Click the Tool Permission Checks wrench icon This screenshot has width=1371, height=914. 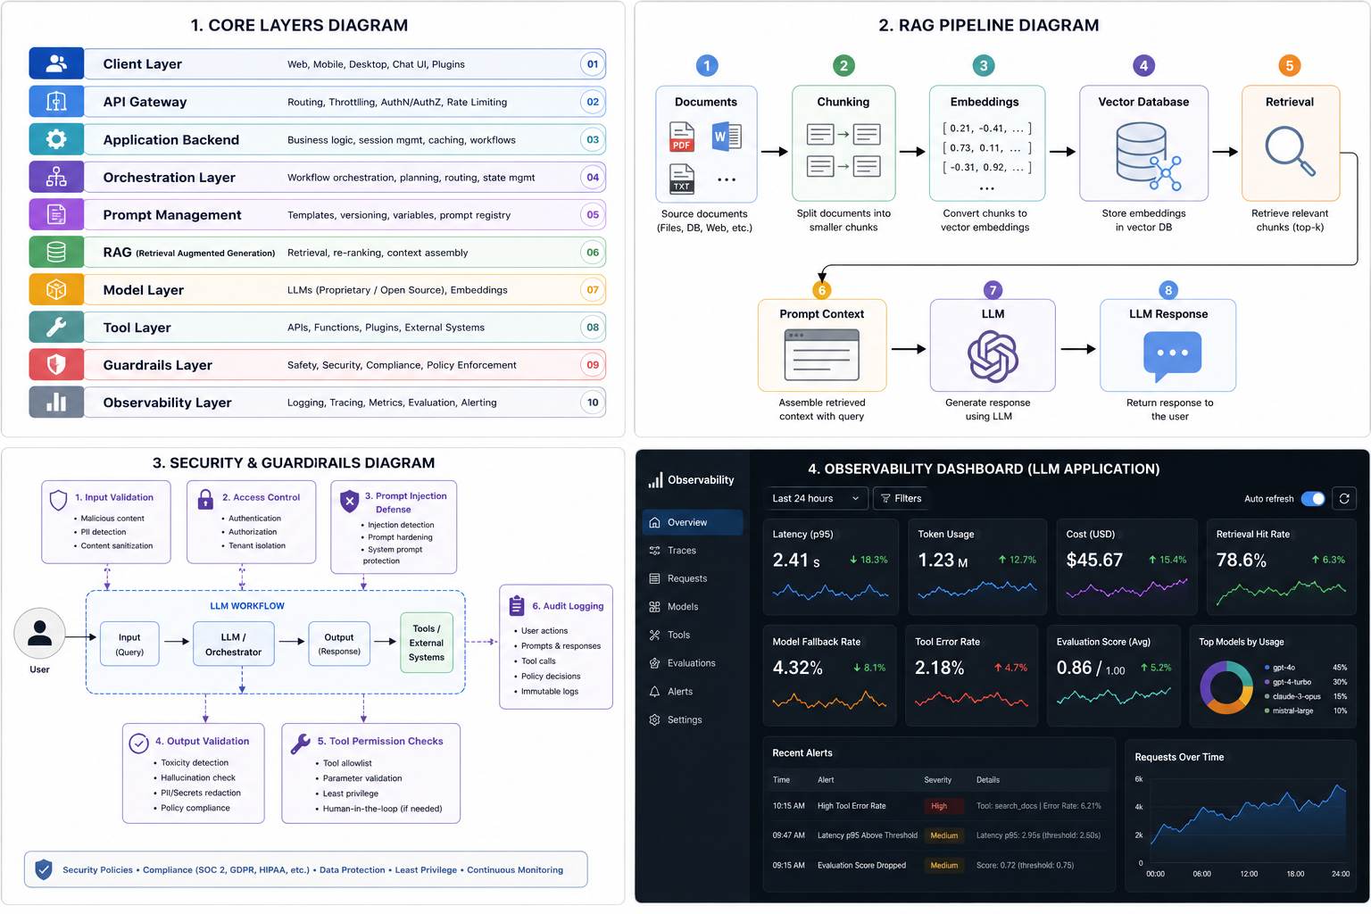point(301,744)
